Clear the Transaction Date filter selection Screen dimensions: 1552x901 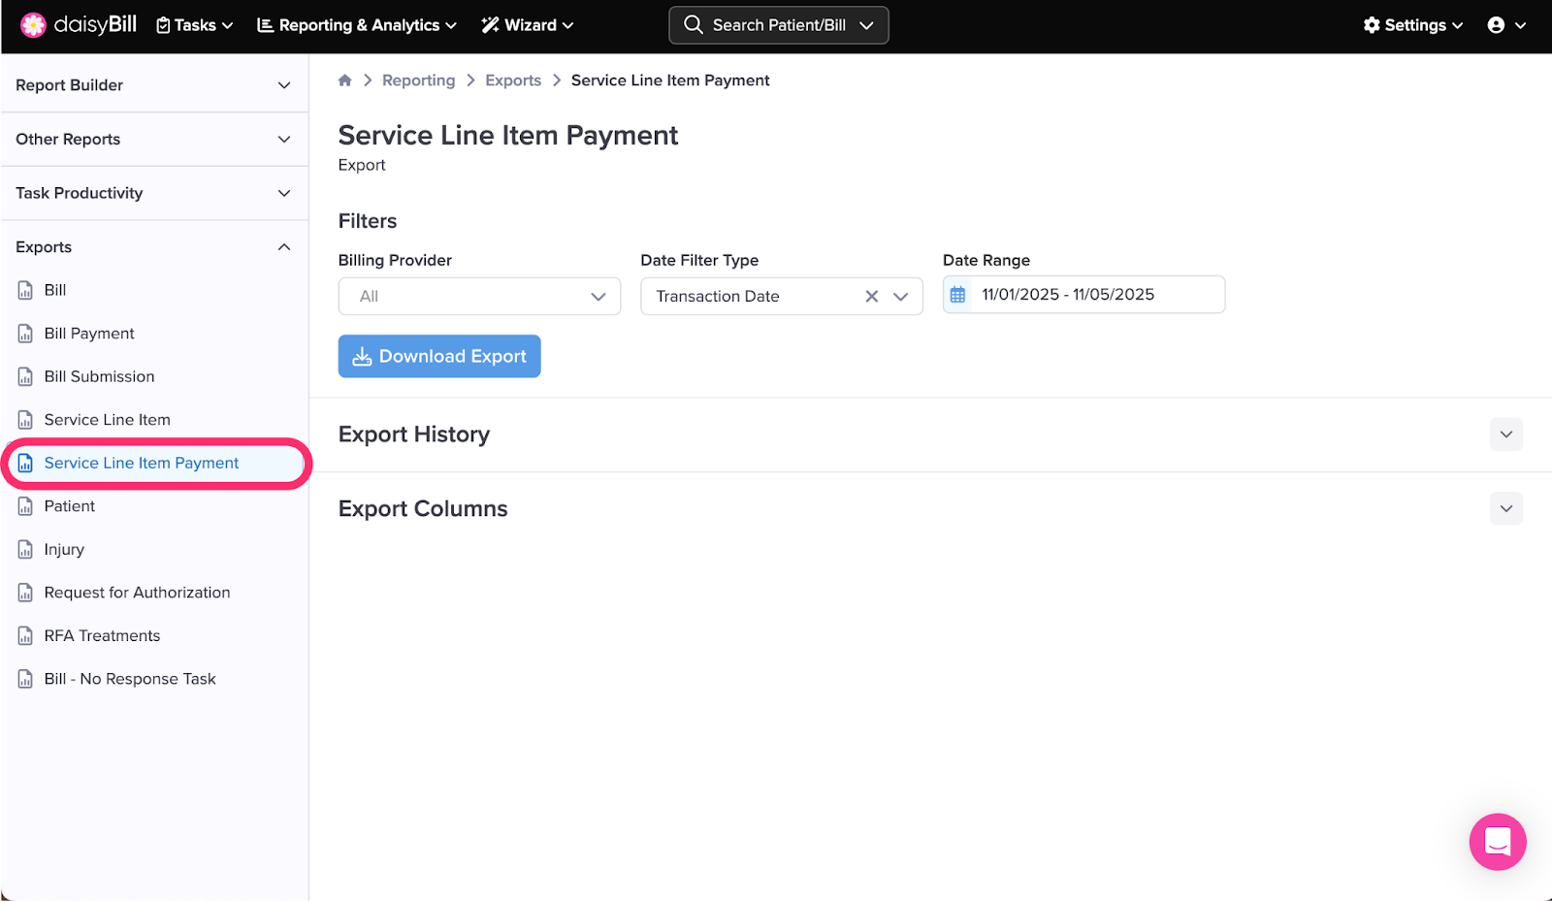click(x=871, y=297)
